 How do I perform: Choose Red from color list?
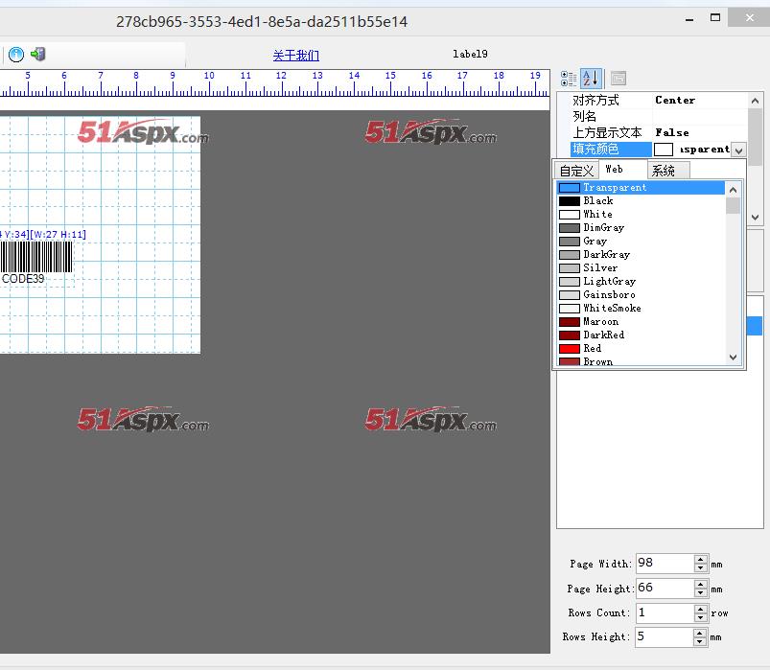[641, 349]
